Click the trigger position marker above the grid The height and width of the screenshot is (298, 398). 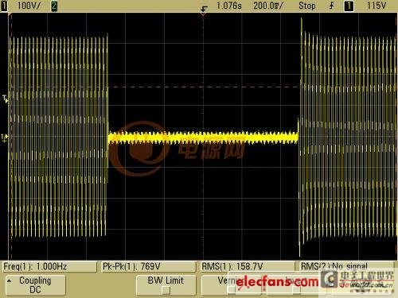[x=204, y=11]
